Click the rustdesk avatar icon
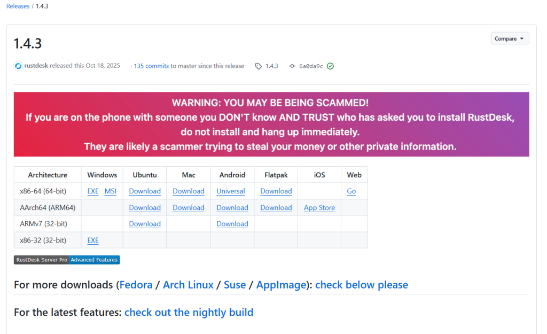 [x=18, y=66]
